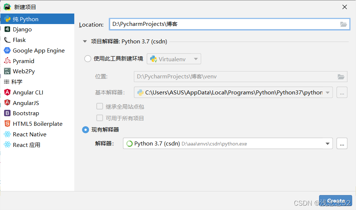The width and height of the screenshot is (356, 210).
Task: Click the Location: label
Action: [x=91, y=24]
